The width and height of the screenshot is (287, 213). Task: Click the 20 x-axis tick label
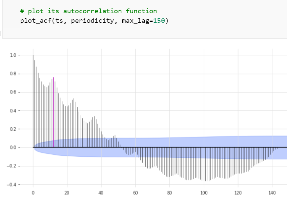pyautogui.click(x=67, y=193)
